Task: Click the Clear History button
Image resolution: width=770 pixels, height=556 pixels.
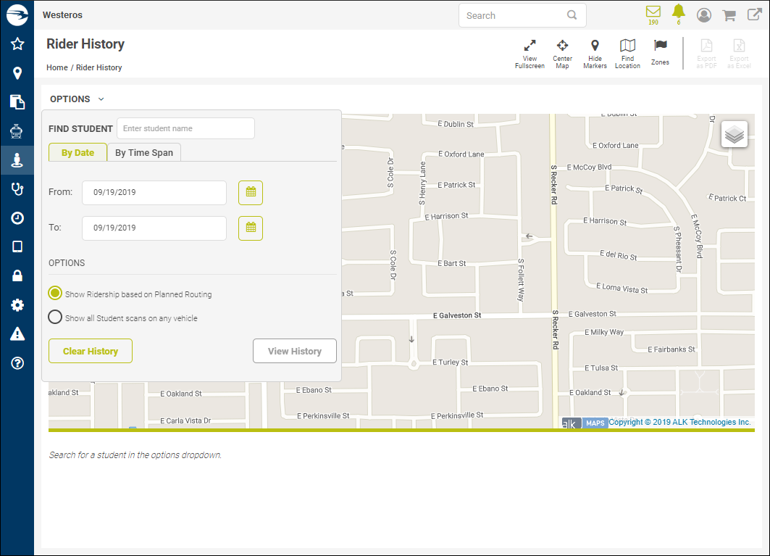Action: point(91,351)
